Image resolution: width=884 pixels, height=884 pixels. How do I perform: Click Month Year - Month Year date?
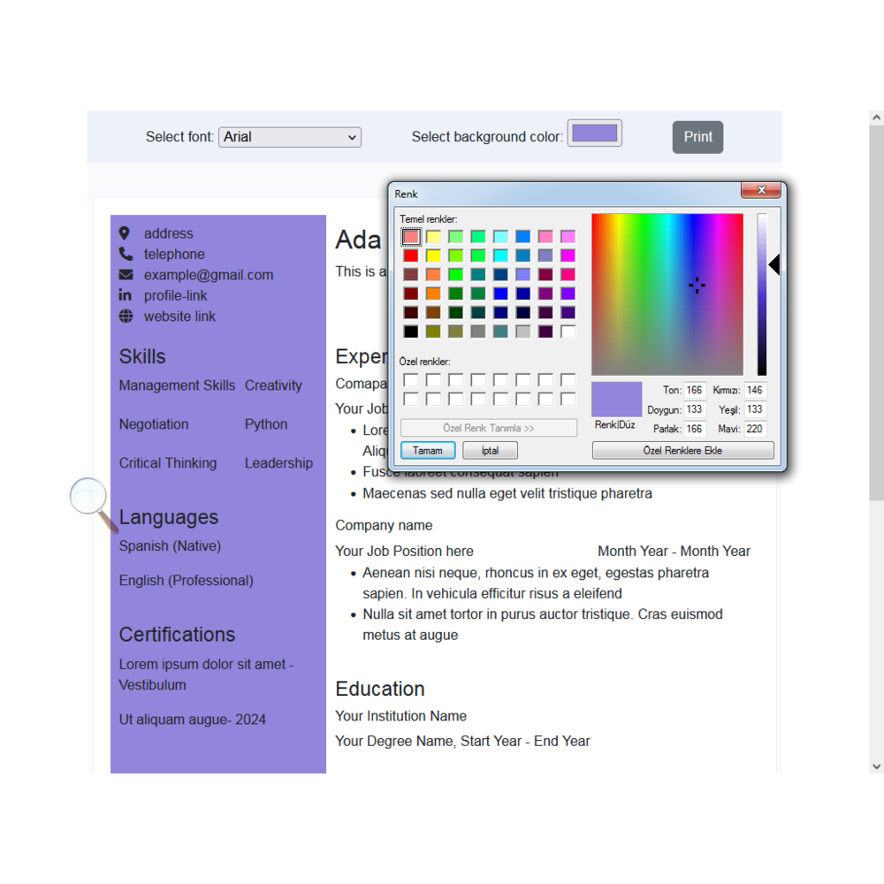(674, 552)
